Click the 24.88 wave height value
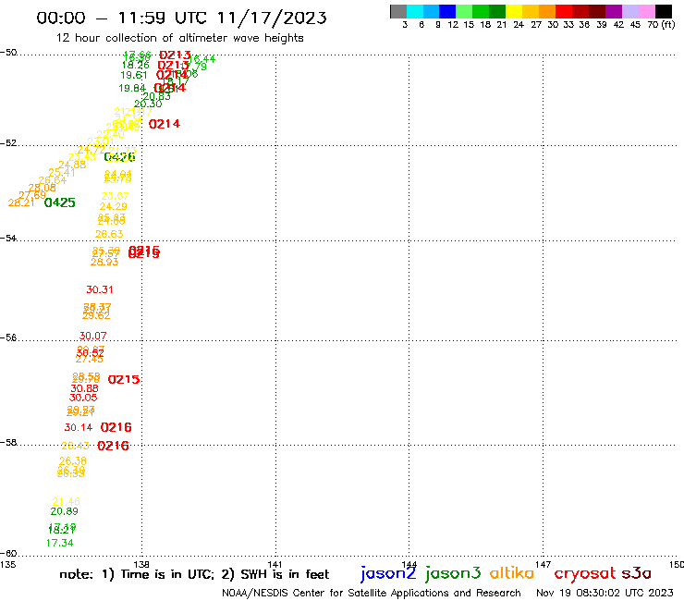The image size is (684, 601). 72,165
